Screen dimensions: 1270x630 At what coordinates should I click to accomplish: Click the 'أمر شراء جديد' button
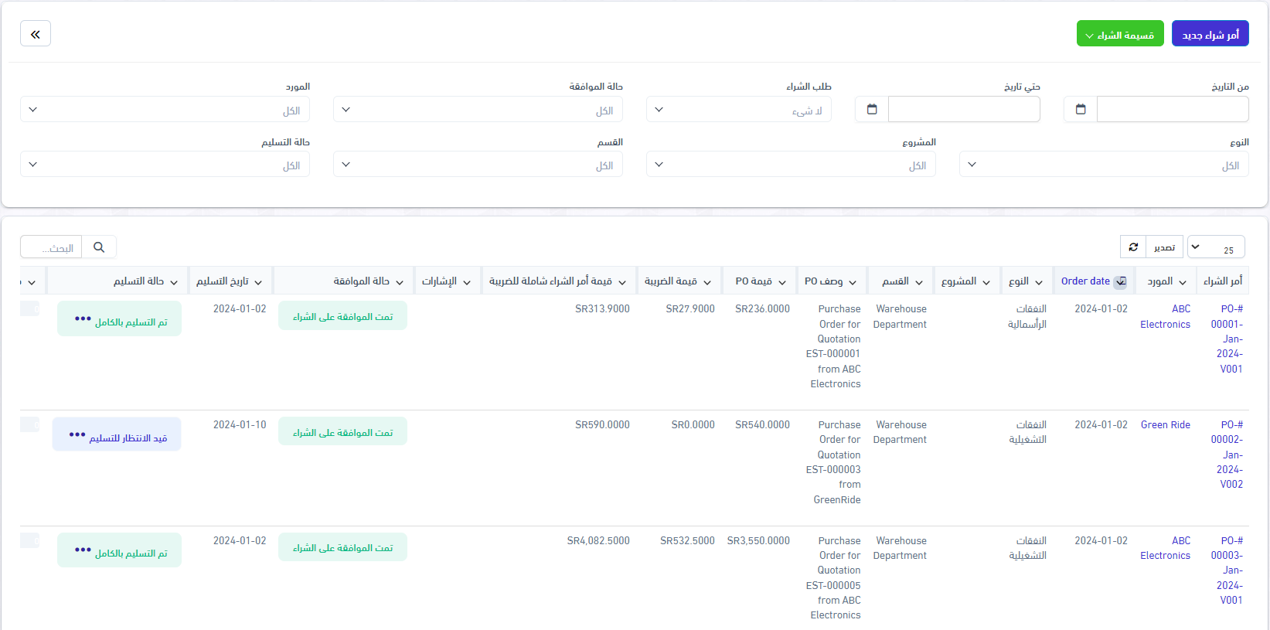click(x=1210, y=34)
